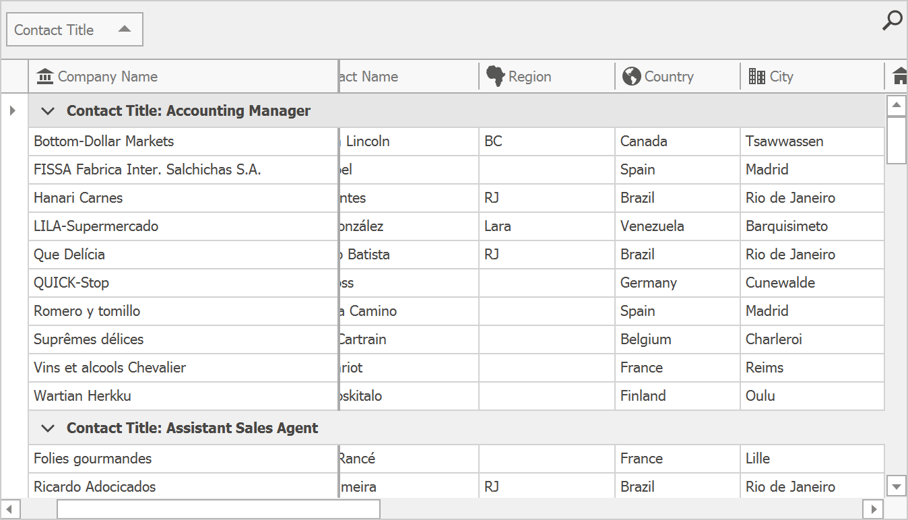Viewport: 908px width, 520px height.
Task: Click the City column header text
Action: (x=781, y=77)
